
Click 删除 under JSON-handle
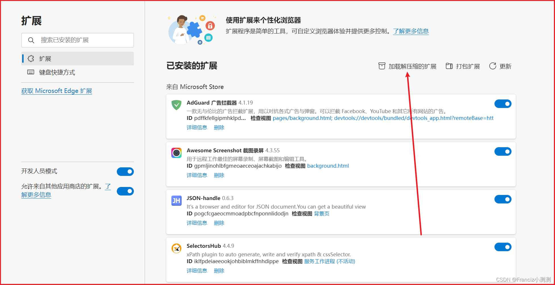coord(219,223)
